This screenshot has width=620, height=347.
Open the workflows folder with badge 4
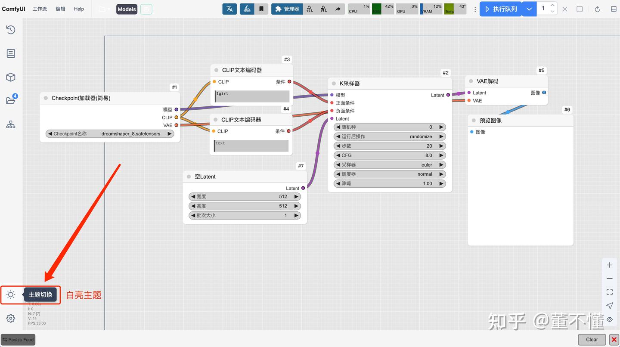[11, 100]
